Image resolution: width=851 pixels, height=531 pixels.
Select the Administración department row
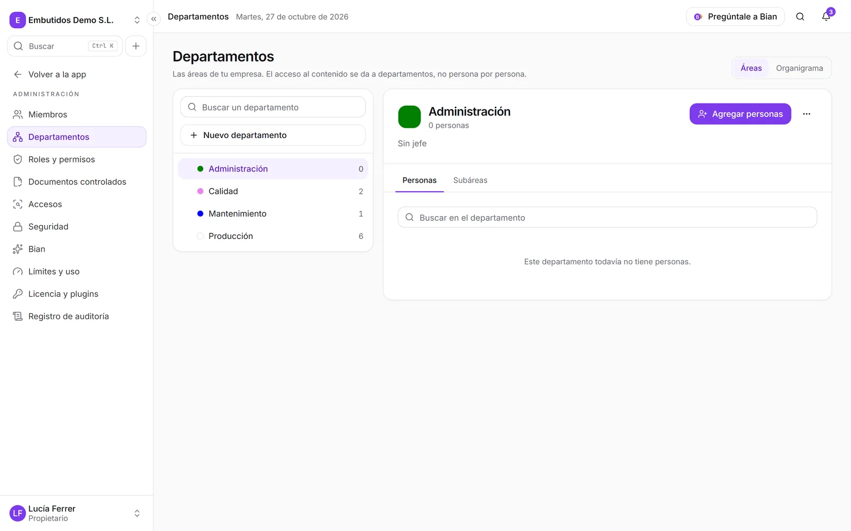pos(273,169)
